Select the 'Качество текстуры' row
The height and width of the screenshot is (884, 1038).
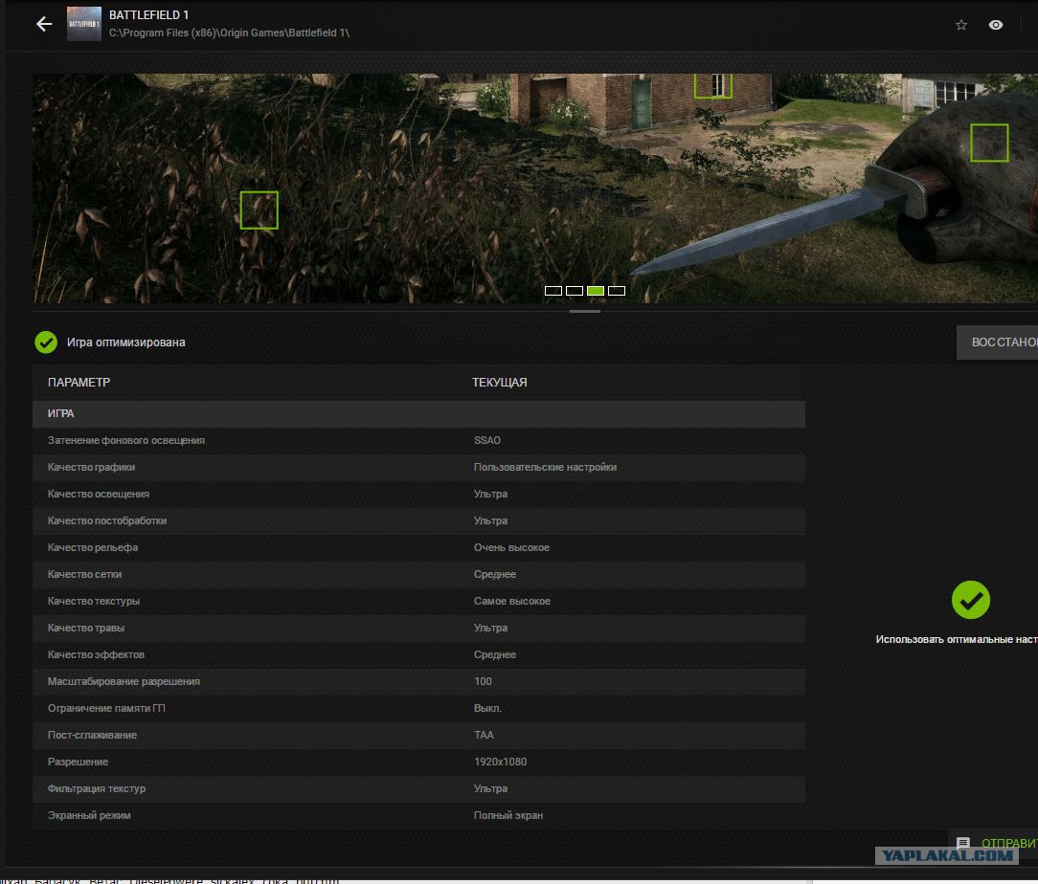(x=419, y=601)
